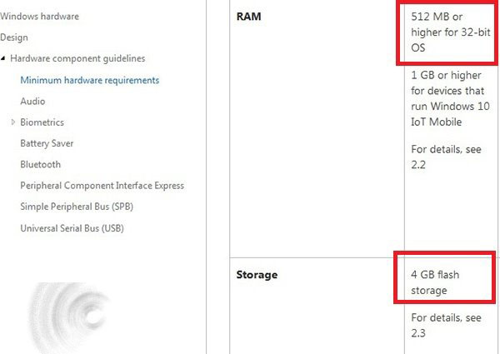Open Minimum hardware requirements page
The height and width of the screenshot is (354, 500).
point(90,80)
